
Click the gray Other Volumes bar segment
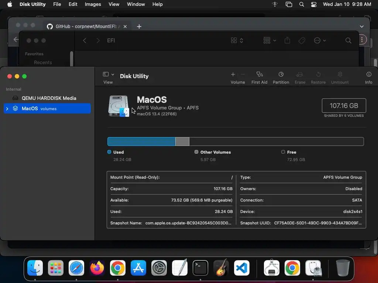(x=182, y=141)
